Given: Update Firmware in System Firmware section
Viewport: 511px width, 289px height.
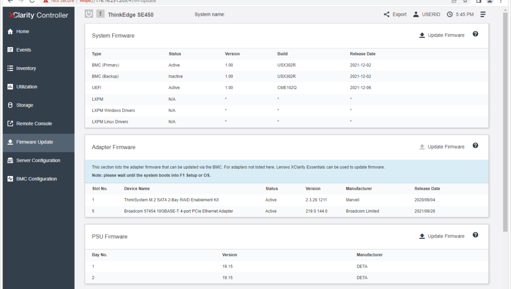Looking at the screenshot, I should point(442,35).
